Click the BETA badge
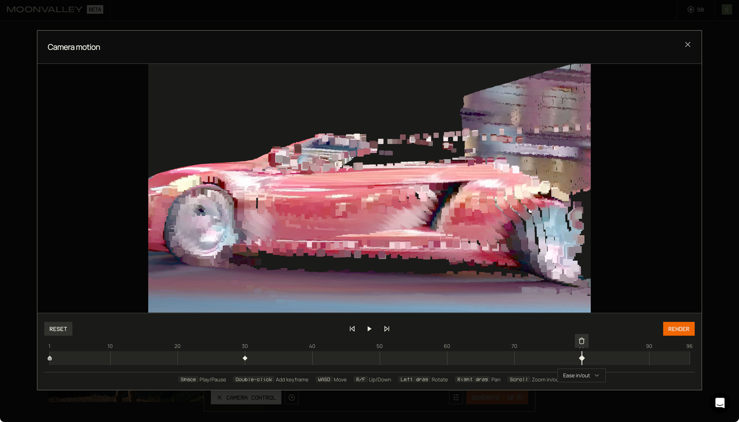 [x=95, y=10]
